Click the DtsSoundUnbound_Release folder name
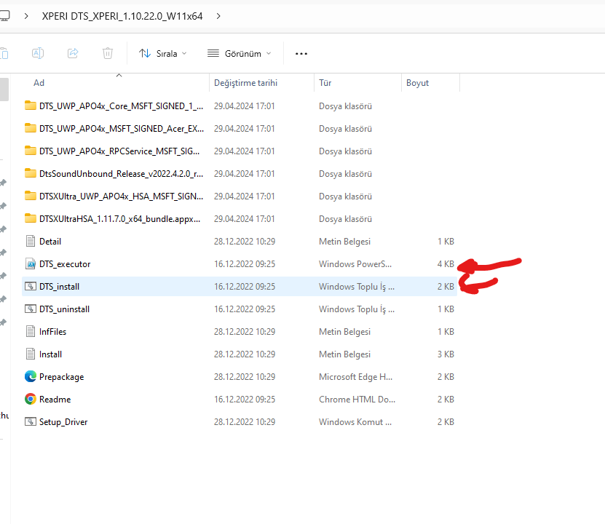605x524 pixels. [x=121, y=174]
